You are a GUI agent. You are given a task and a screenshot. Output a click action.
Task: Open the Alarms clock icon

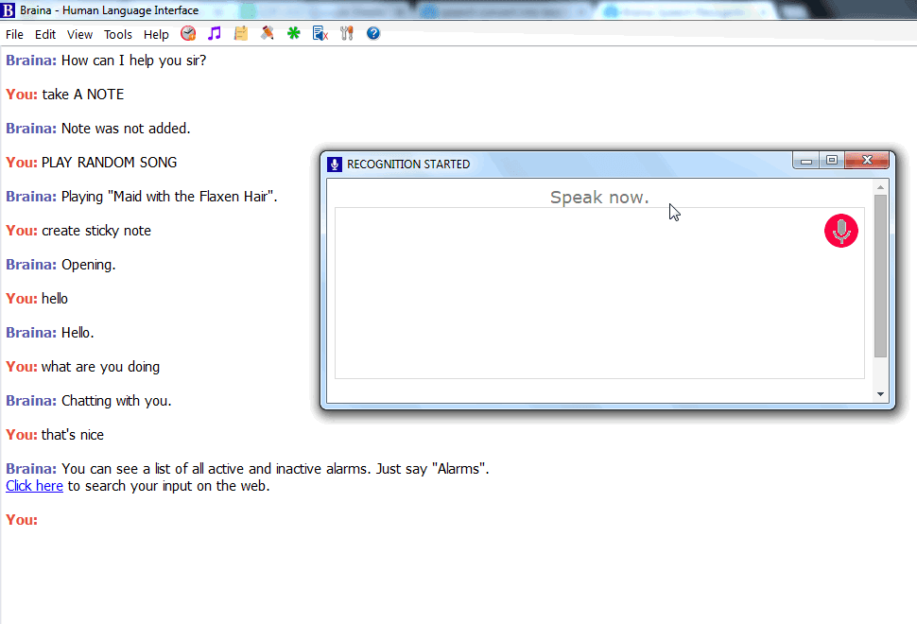(188, 32)
